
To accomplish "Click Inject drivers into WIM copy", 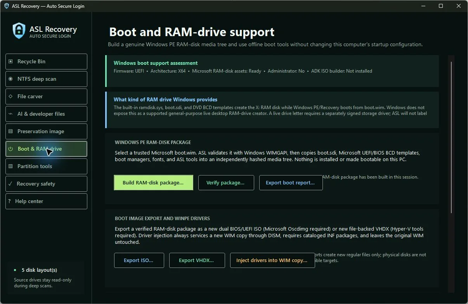I will 272,260.
